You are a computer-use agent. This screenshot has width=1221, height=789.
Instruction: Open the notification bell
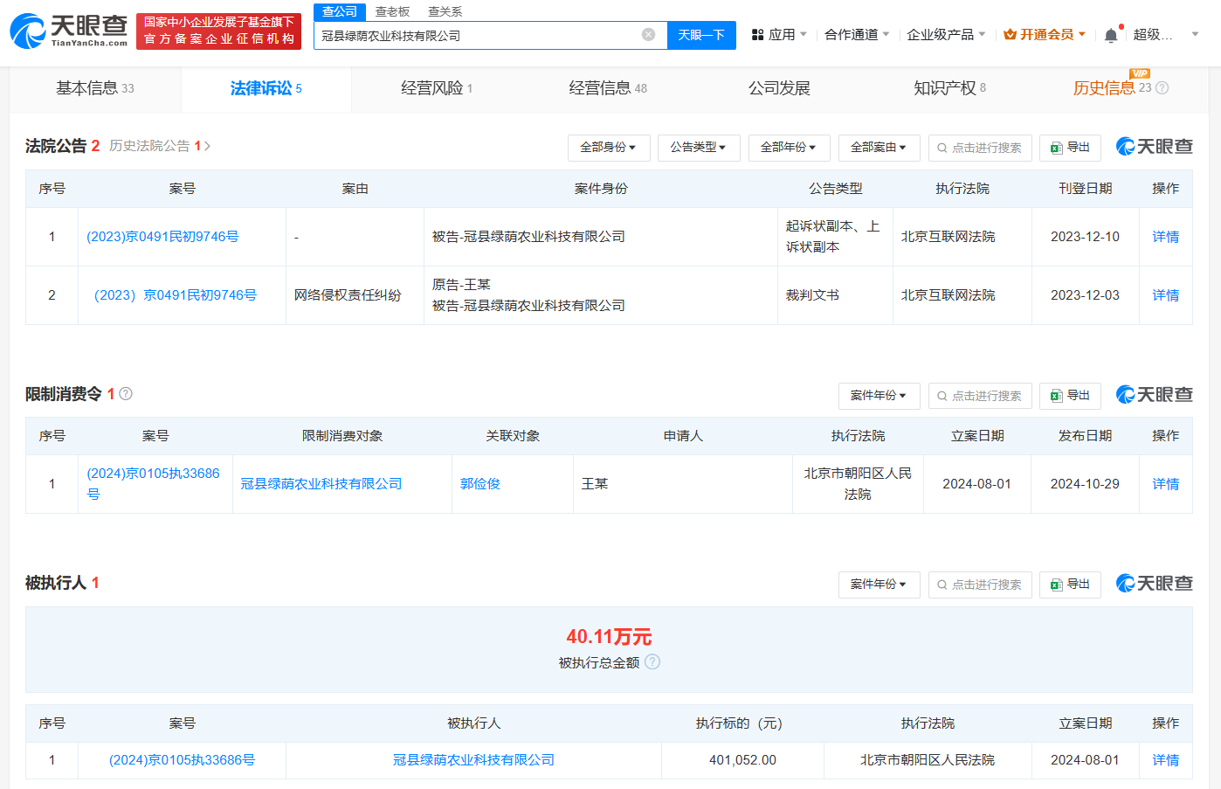1111,35
